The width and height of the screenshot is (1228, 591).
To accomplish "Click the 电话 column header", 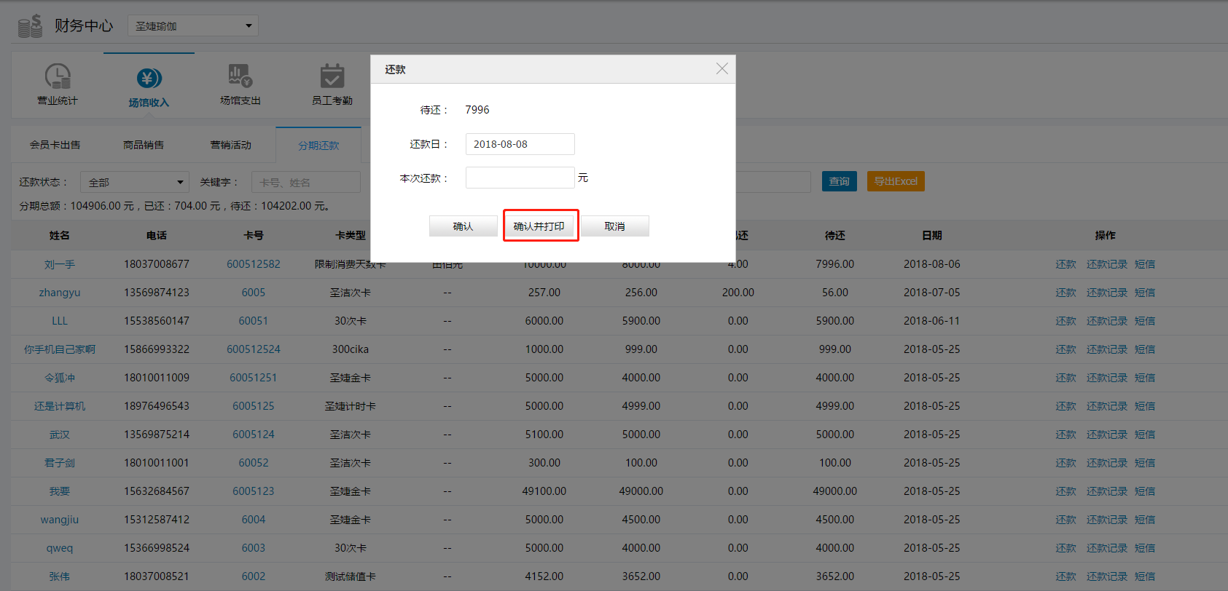I will (x=157, y=236).
